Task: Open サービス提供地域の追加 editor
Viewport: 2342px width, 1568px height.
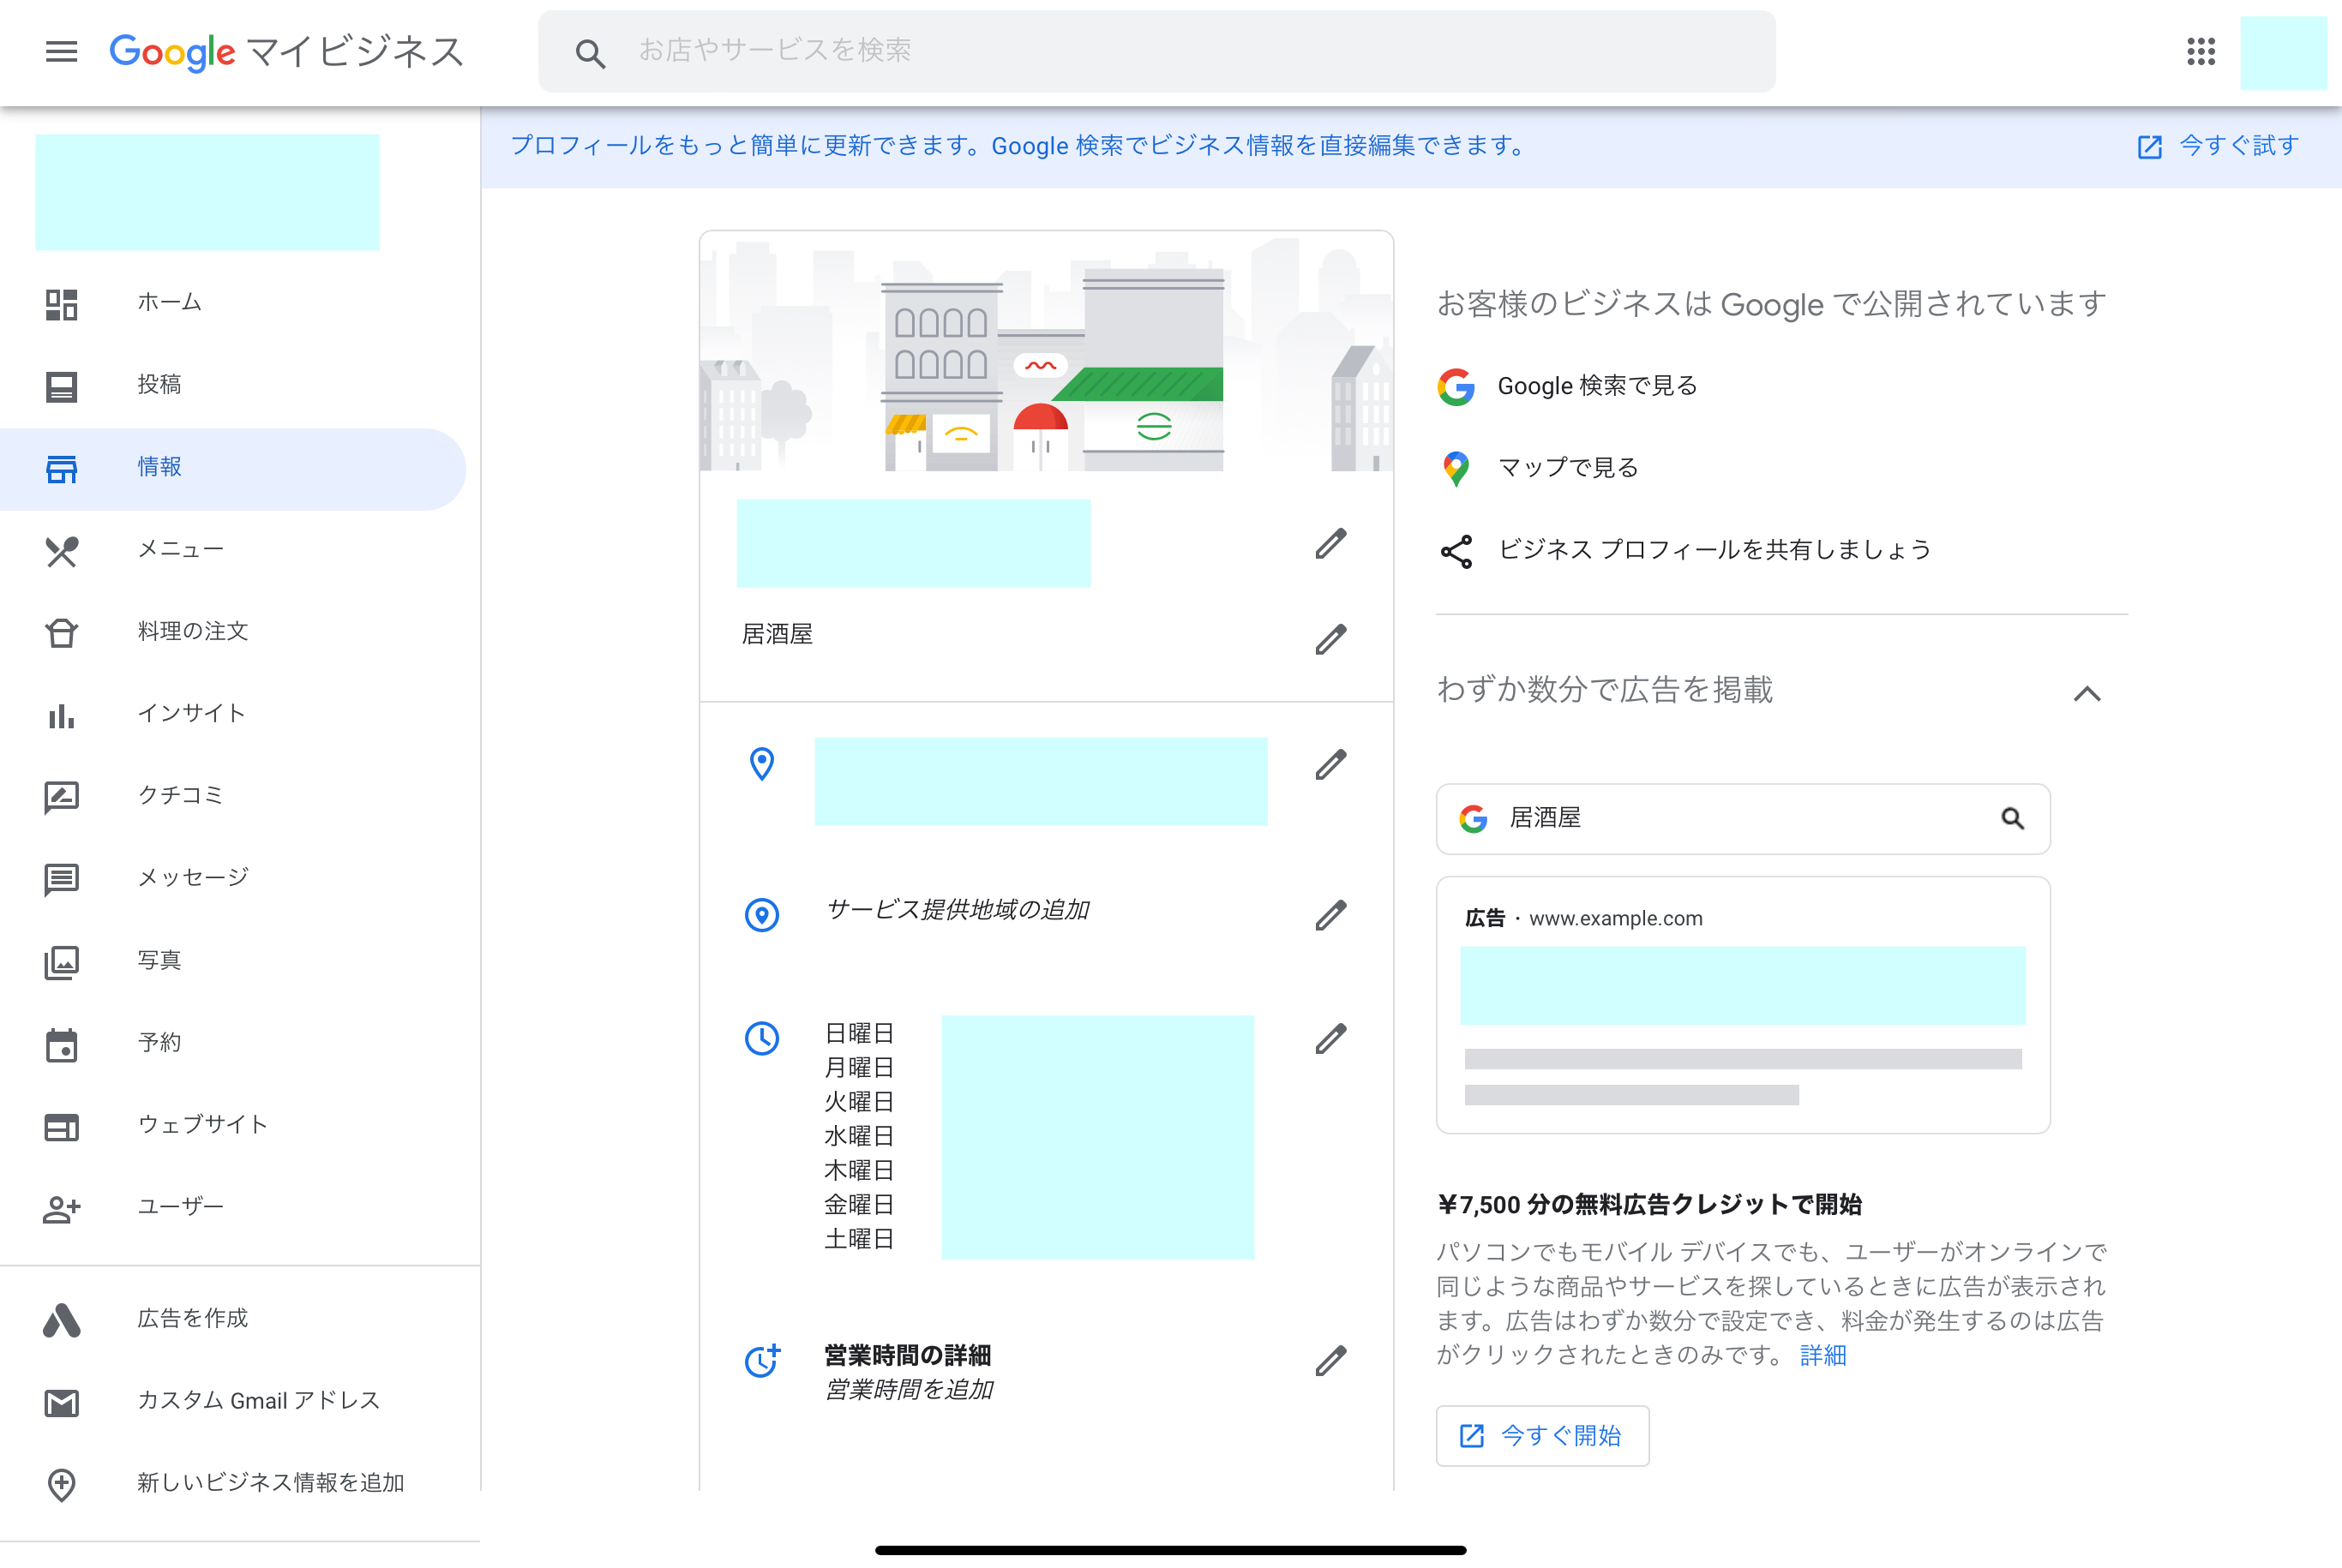Action: pos(1330,914)
